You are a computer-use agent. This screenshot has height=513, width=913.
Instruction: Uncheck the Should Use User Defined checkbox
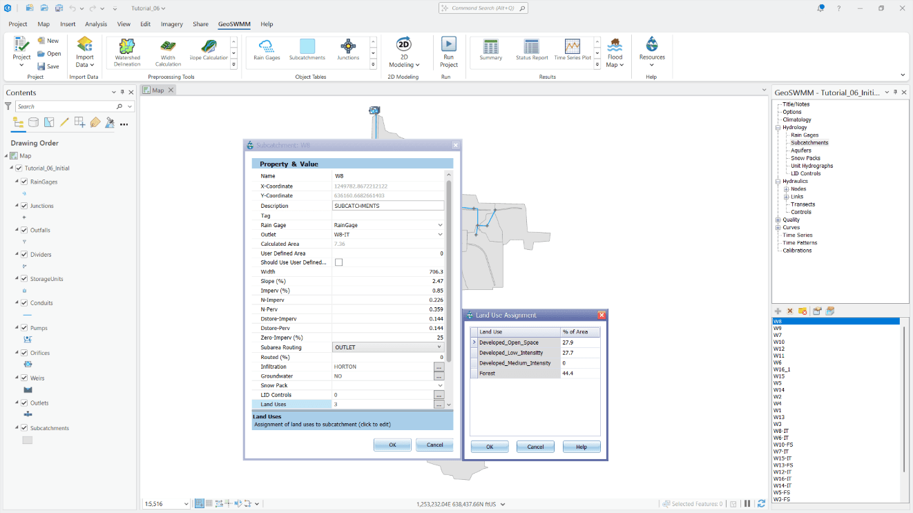pos(338,262)
